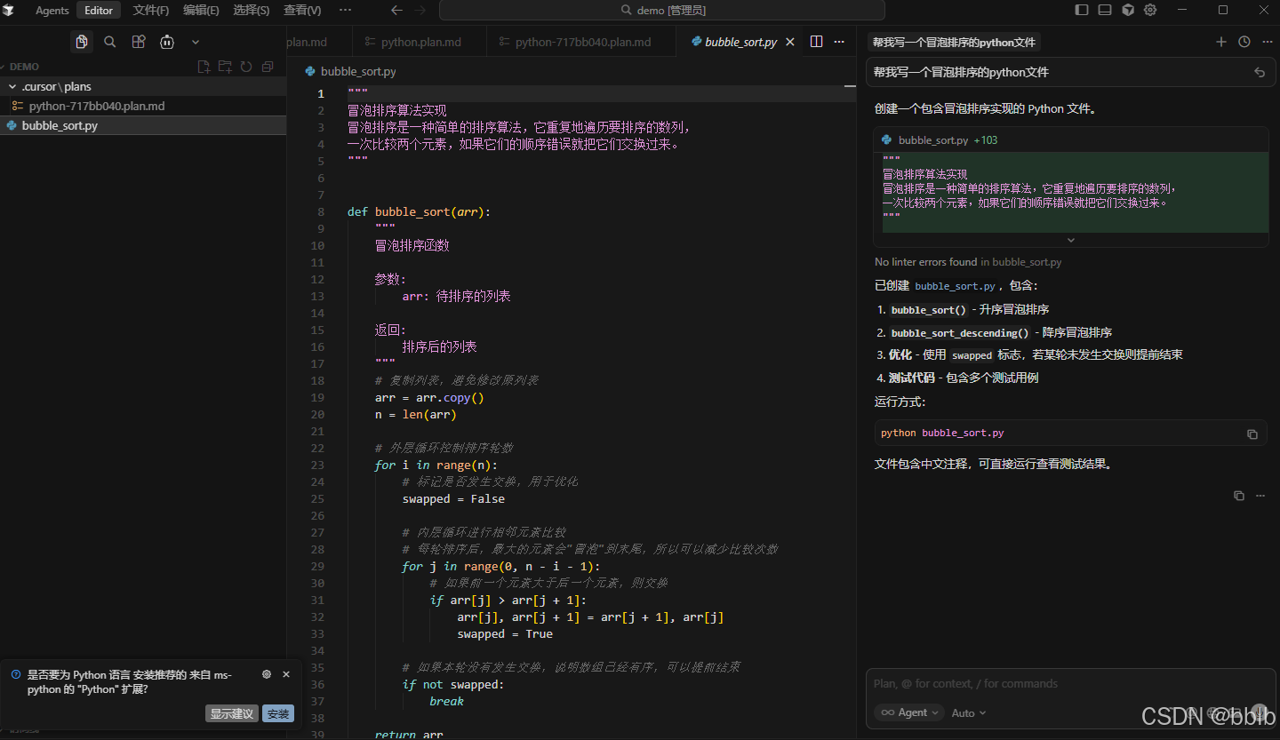This screenshot has width=1280, height=740.
Task: Open editor more actions ellipsis
Action: [839, 42]
